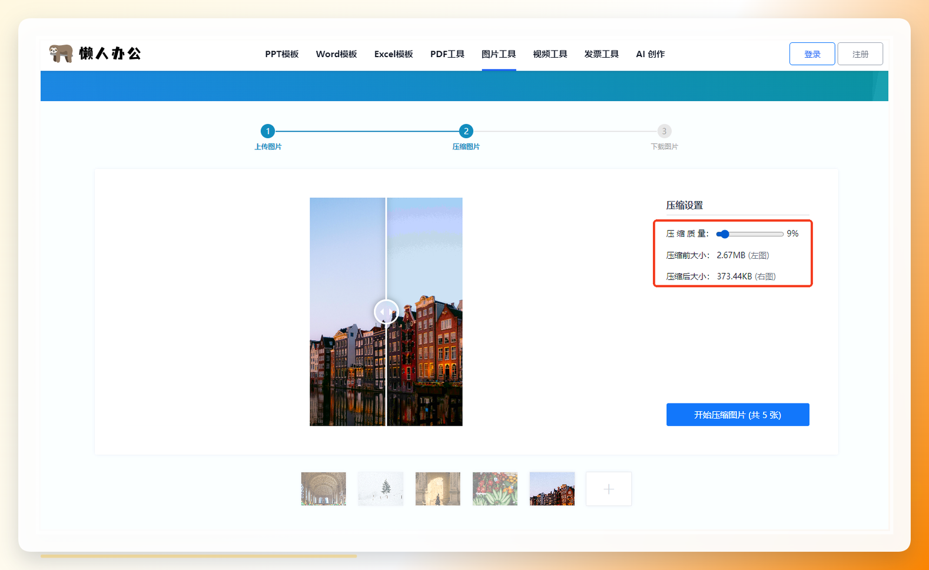Select the canal houses thumbnail
Viewport: 929px width, 570px height.
[x=552, y=489]
